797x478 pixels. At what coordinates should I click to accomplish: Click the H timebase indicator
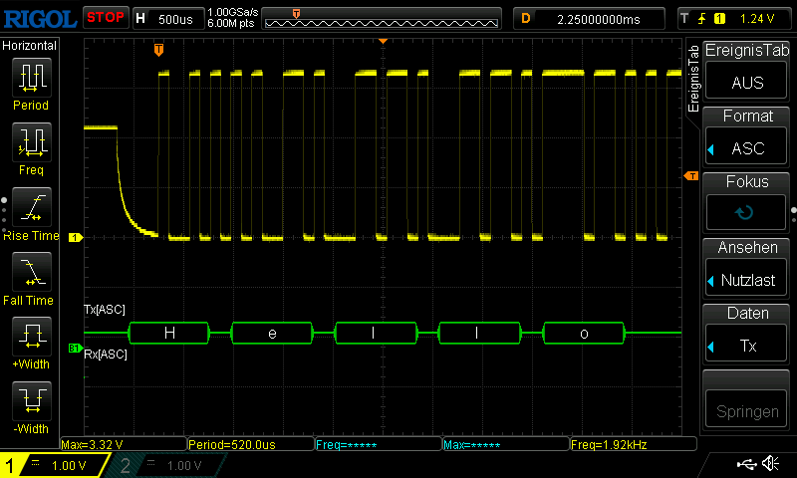point(140,19)
